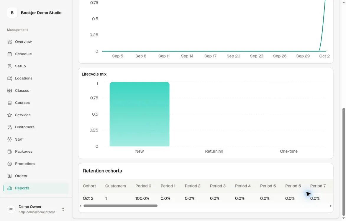Viewport: 346px width, 221px height.
Task: Click the New axis label under bar
Action: coord(140,152)
